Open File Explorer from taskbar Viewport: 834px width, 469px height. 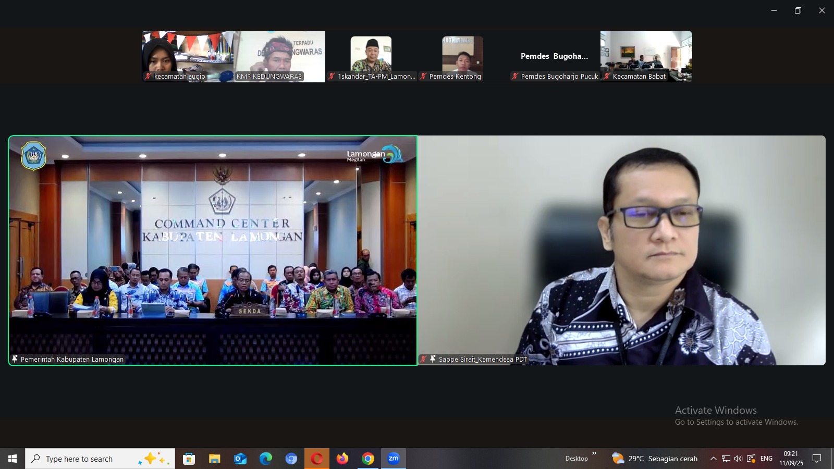(x=215, y=459)
